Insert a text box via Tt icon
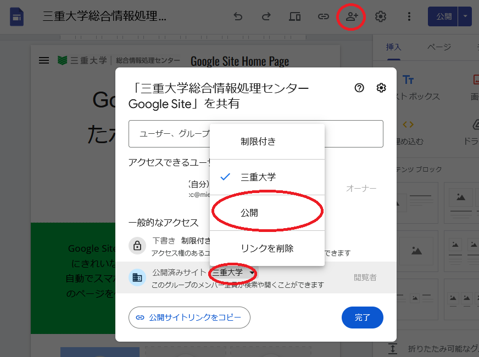 point(408,80)
